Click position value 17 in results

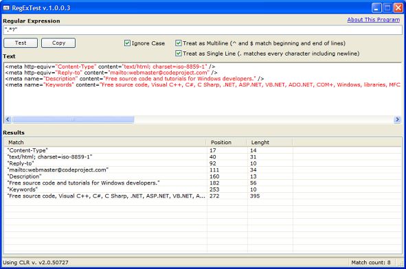212,150
